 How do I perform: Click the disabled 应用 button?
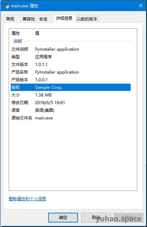click(x=129, y=217)
